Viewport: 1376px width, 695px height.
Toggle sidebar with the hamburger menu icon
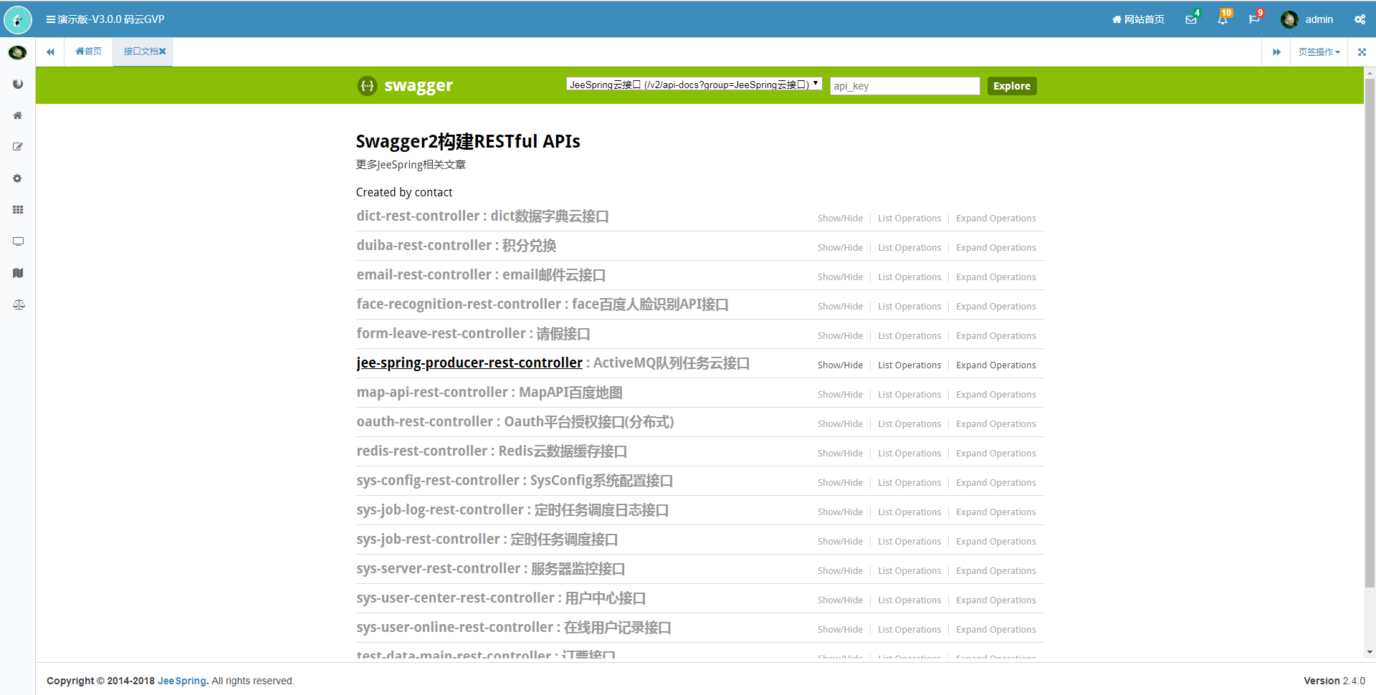click(x=51, y=19)
